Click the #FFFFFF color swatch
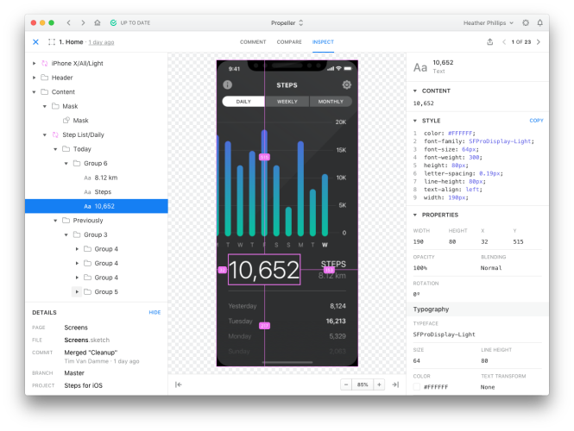The height and width of the screenshot is (431, 574). pyautogui.click(x=417, y=387)
